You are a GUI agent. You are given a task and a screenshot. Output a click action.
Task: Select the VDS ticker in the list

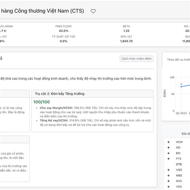pos(179,187)
